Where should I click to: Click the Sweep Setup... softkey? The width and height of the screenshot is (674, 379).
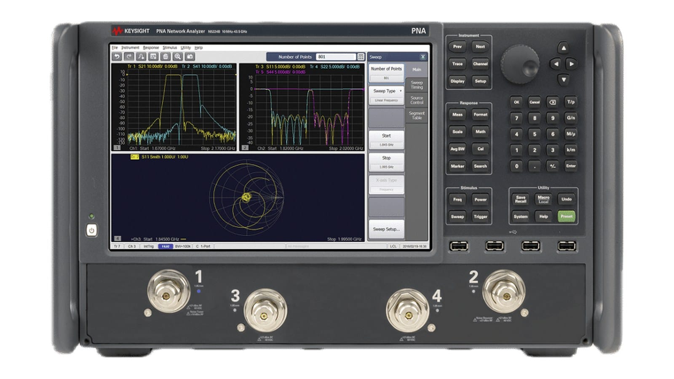click(387, 229)
